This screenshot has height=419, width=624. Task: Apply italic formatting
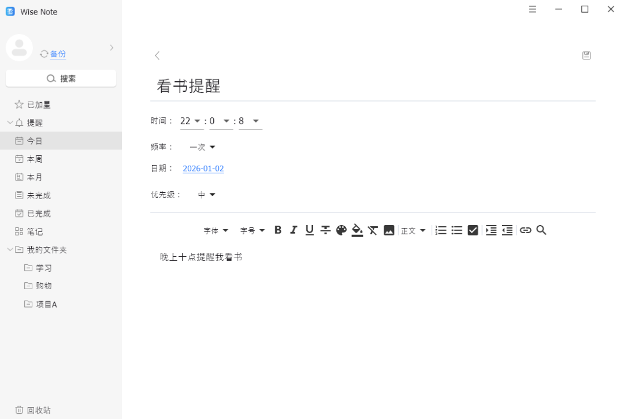click(x=294, y=230)
